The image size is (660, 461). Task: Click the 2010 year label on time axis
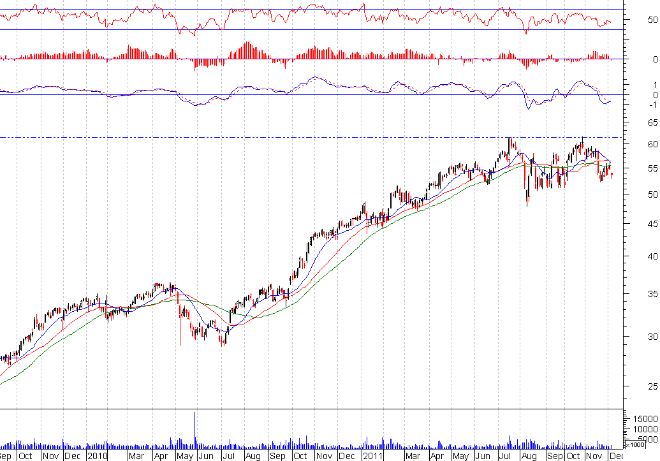[x=98, y=456]
